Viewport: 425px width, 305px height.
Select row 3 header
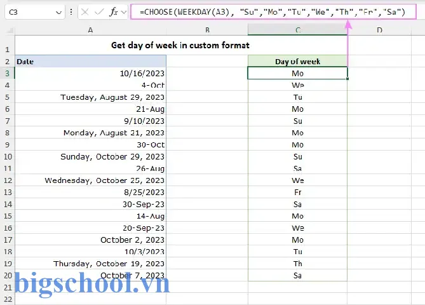[8, 73]
